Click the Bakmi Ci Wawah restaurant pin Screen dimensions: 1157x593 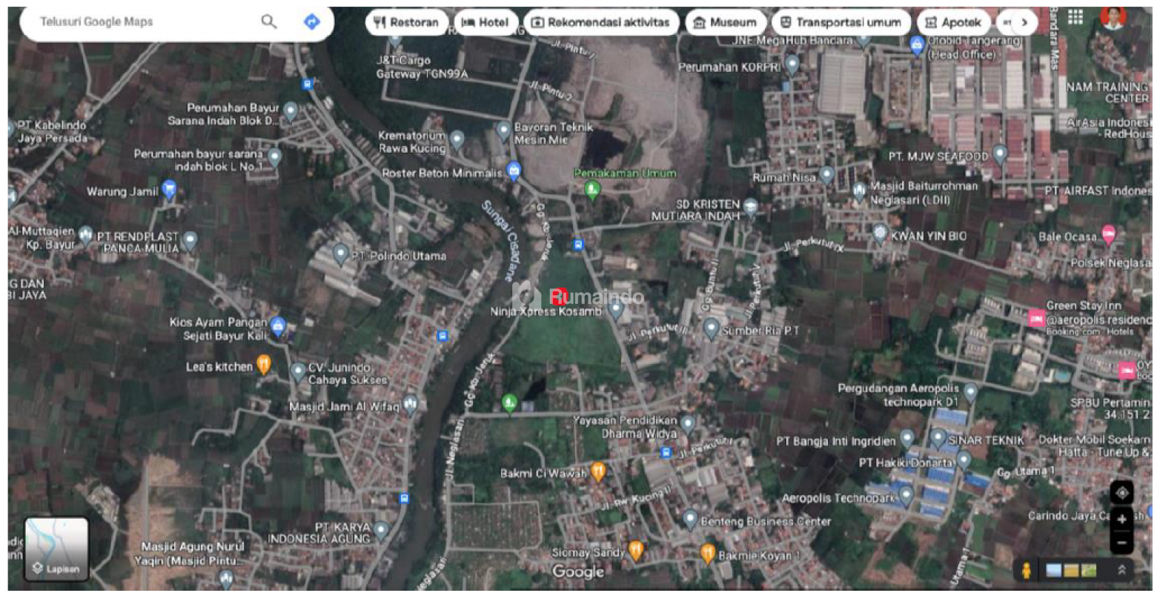tap(598, 471)
